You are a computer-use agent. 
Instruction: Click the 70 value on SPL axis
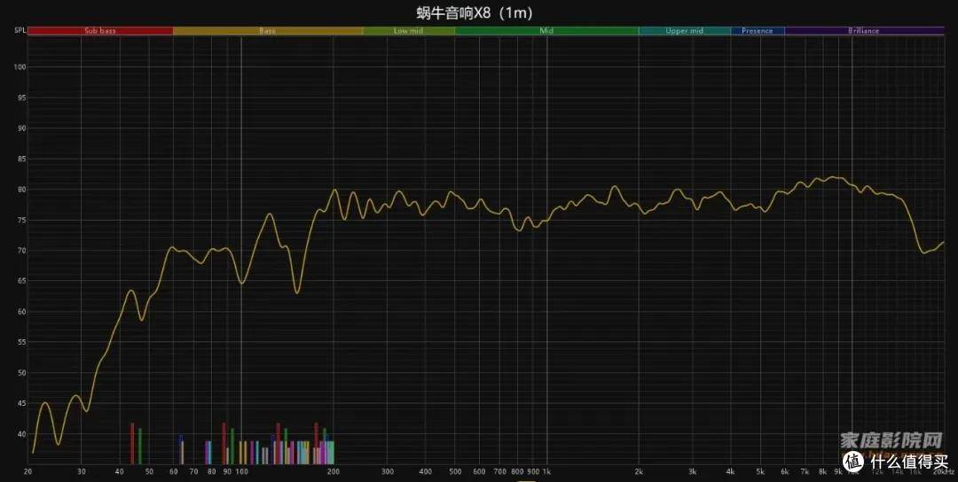(x=22, y=251)
